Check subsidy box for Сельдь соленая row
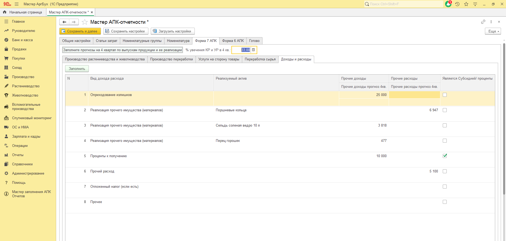Screen dimensions: 506x241 [445, 125]
